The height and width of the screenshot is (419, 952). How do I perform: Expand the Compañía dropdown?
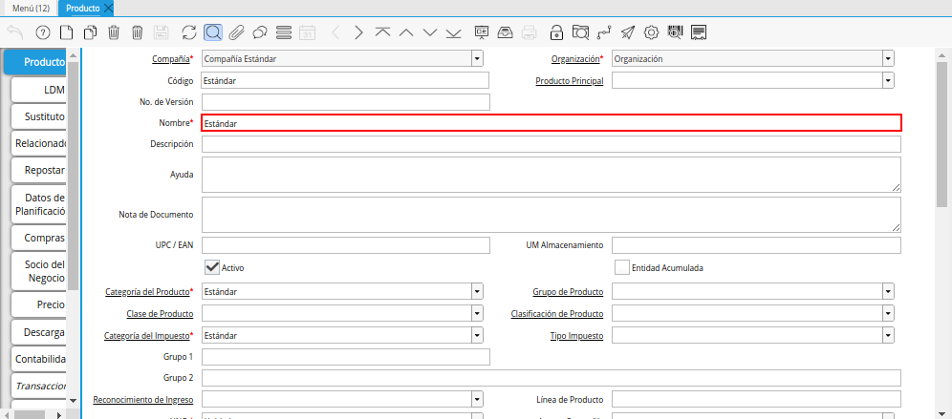[477, 59]
